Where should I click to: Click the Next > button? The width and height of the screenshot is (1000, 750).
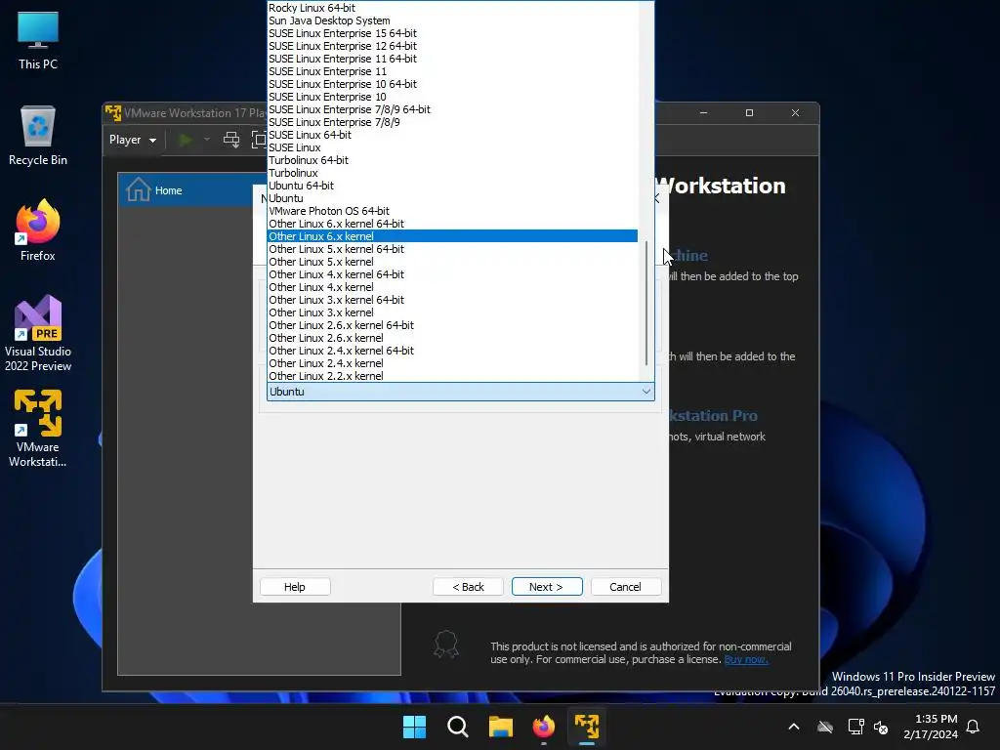click(x=547, y=587)
